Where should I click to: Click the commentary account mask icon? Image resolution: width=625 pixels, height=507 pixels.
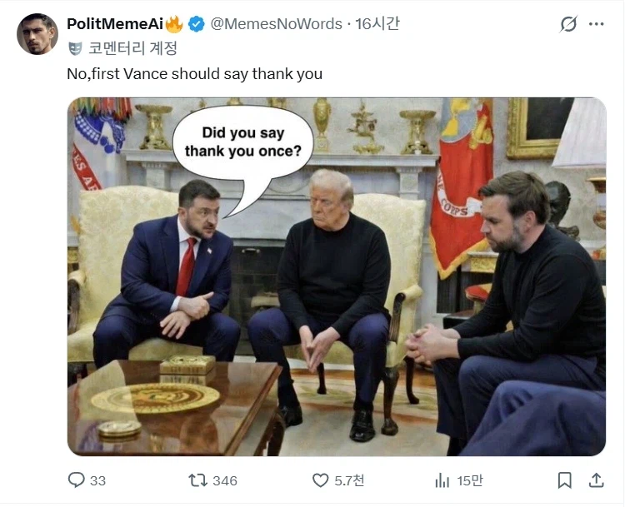[x=75, y=48]
